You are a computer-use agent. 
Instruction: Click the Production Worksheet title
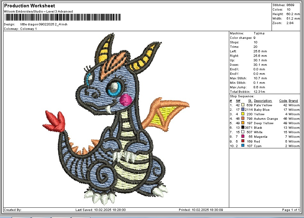click(x=30, y=6)
